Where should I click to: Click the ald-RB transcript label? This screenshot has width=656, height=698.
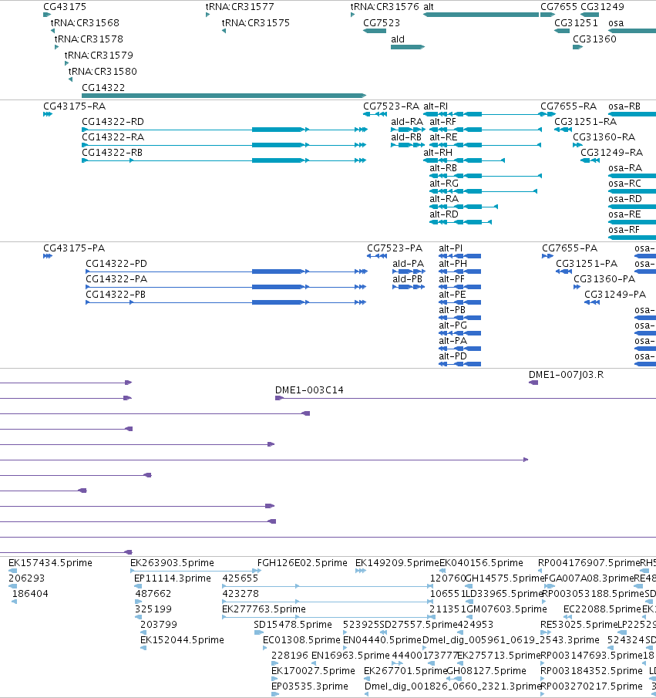tap(406, 137)
